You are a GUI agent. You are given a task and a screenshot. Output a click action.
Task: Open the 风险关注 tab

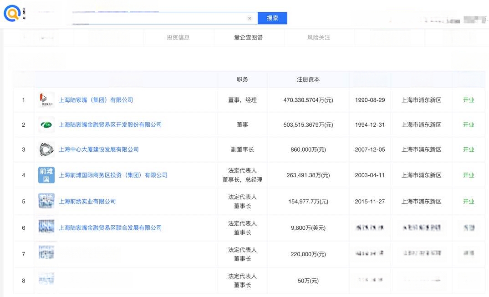point(318,38)
